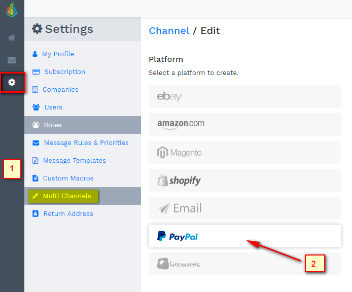Go to Custom Macros page
Screen dimensions: 352x292
click(x=68, y=178)
